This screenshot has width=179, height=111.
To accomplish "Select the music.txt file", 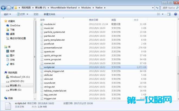I will click(x=49, y=28).
